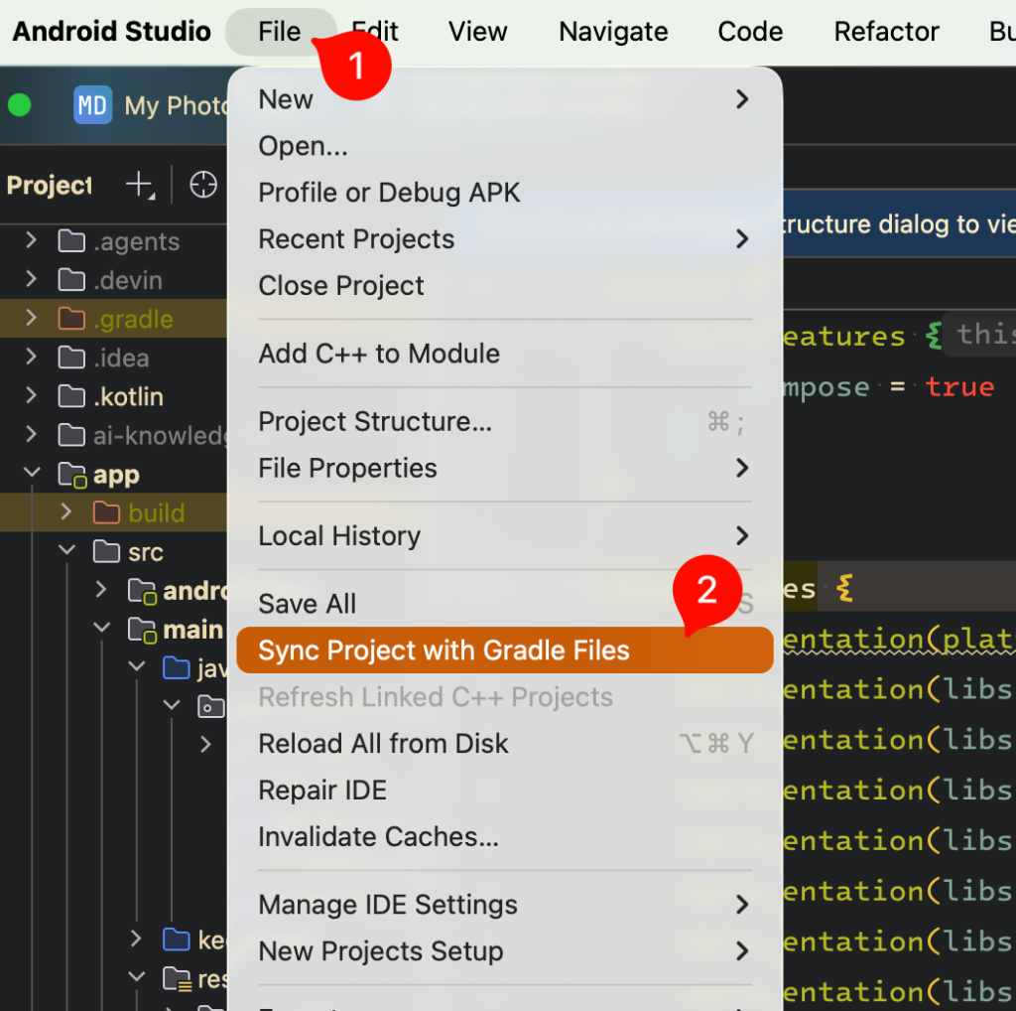This screenshot has width=1016, height=1011.
Task: Click the src folder icon
Action: (x=106, y=552)
